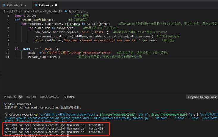
Task: Click the Python file icon on Python2.py tab
Action: 36,5
